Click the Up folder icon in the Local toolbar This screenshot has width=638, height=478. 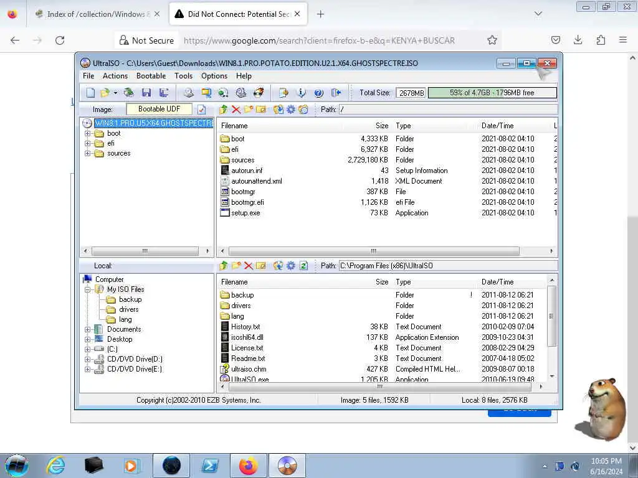click(224, 266)
